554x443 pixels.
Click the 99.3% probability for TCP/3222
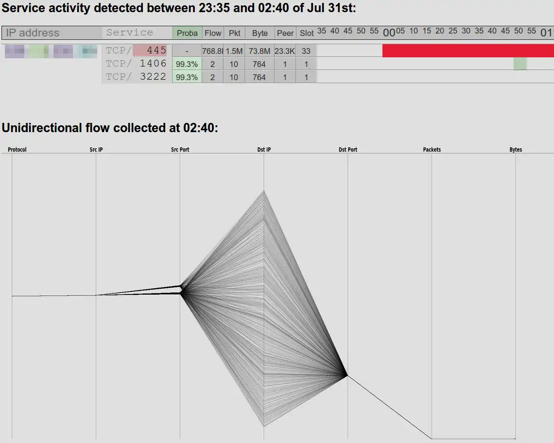tap(187, 77)
